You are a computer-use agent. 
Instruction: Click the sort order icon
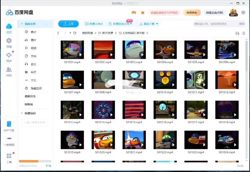237,33
